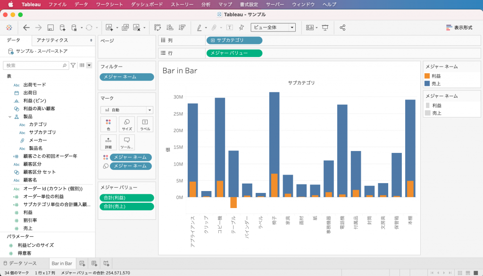Enter presentation mode
This screenshot has height=276, width=483.
pyautogui.click(x=325, y=28)
